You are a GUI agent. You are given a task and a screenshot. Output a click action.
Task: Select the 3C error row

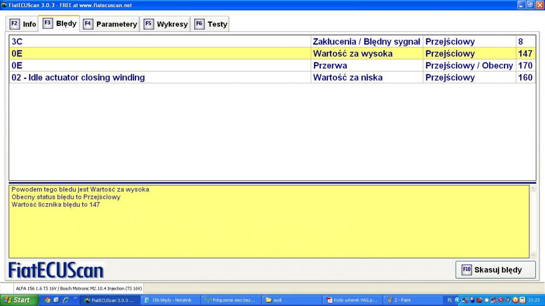pos(272,42)
